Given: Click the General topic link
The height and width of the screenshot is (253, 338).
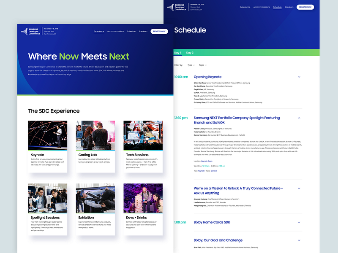Looking at the screenshot, I should [214, 171].
